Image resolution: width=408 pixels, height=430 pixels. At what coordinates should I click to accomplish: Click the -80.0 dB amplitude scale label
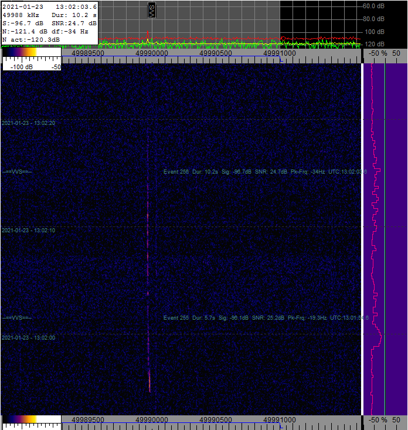click(x=373, y=19)
